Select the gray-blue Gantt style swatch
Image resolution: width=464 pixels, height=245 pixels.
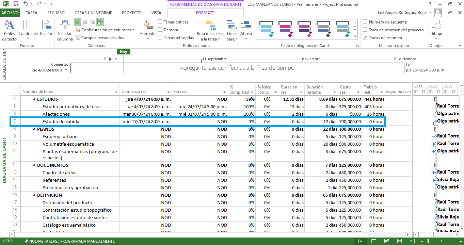[x=323, y=29]
